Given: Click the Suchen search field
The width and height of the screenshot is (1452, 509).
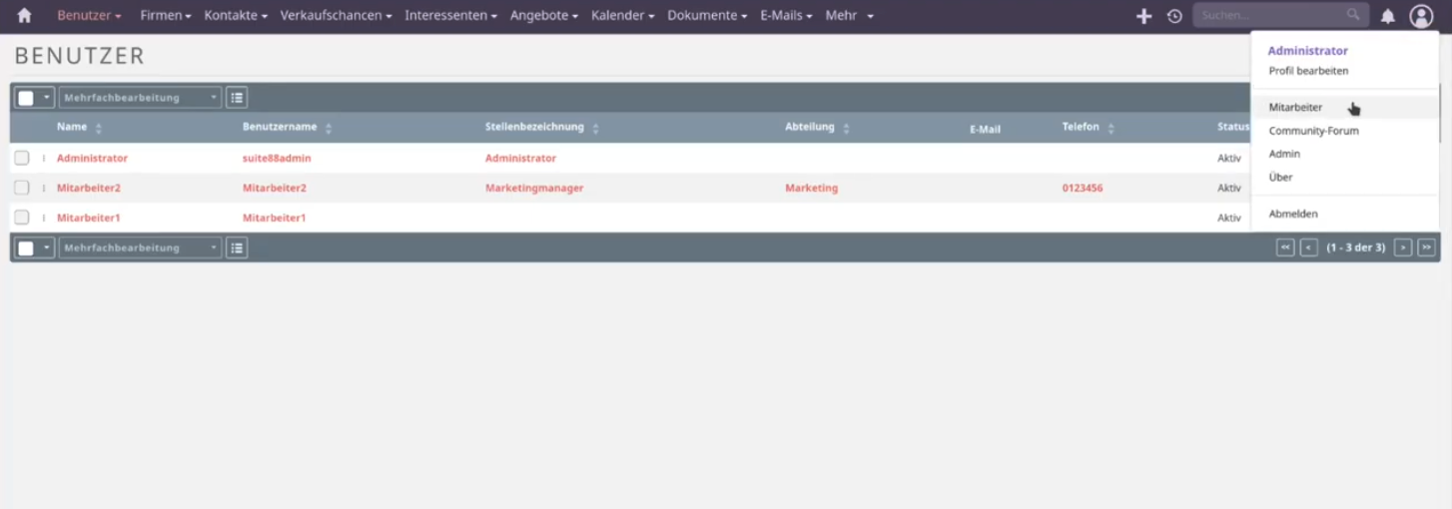Looking at the screenshot, I should (1268, 16).
